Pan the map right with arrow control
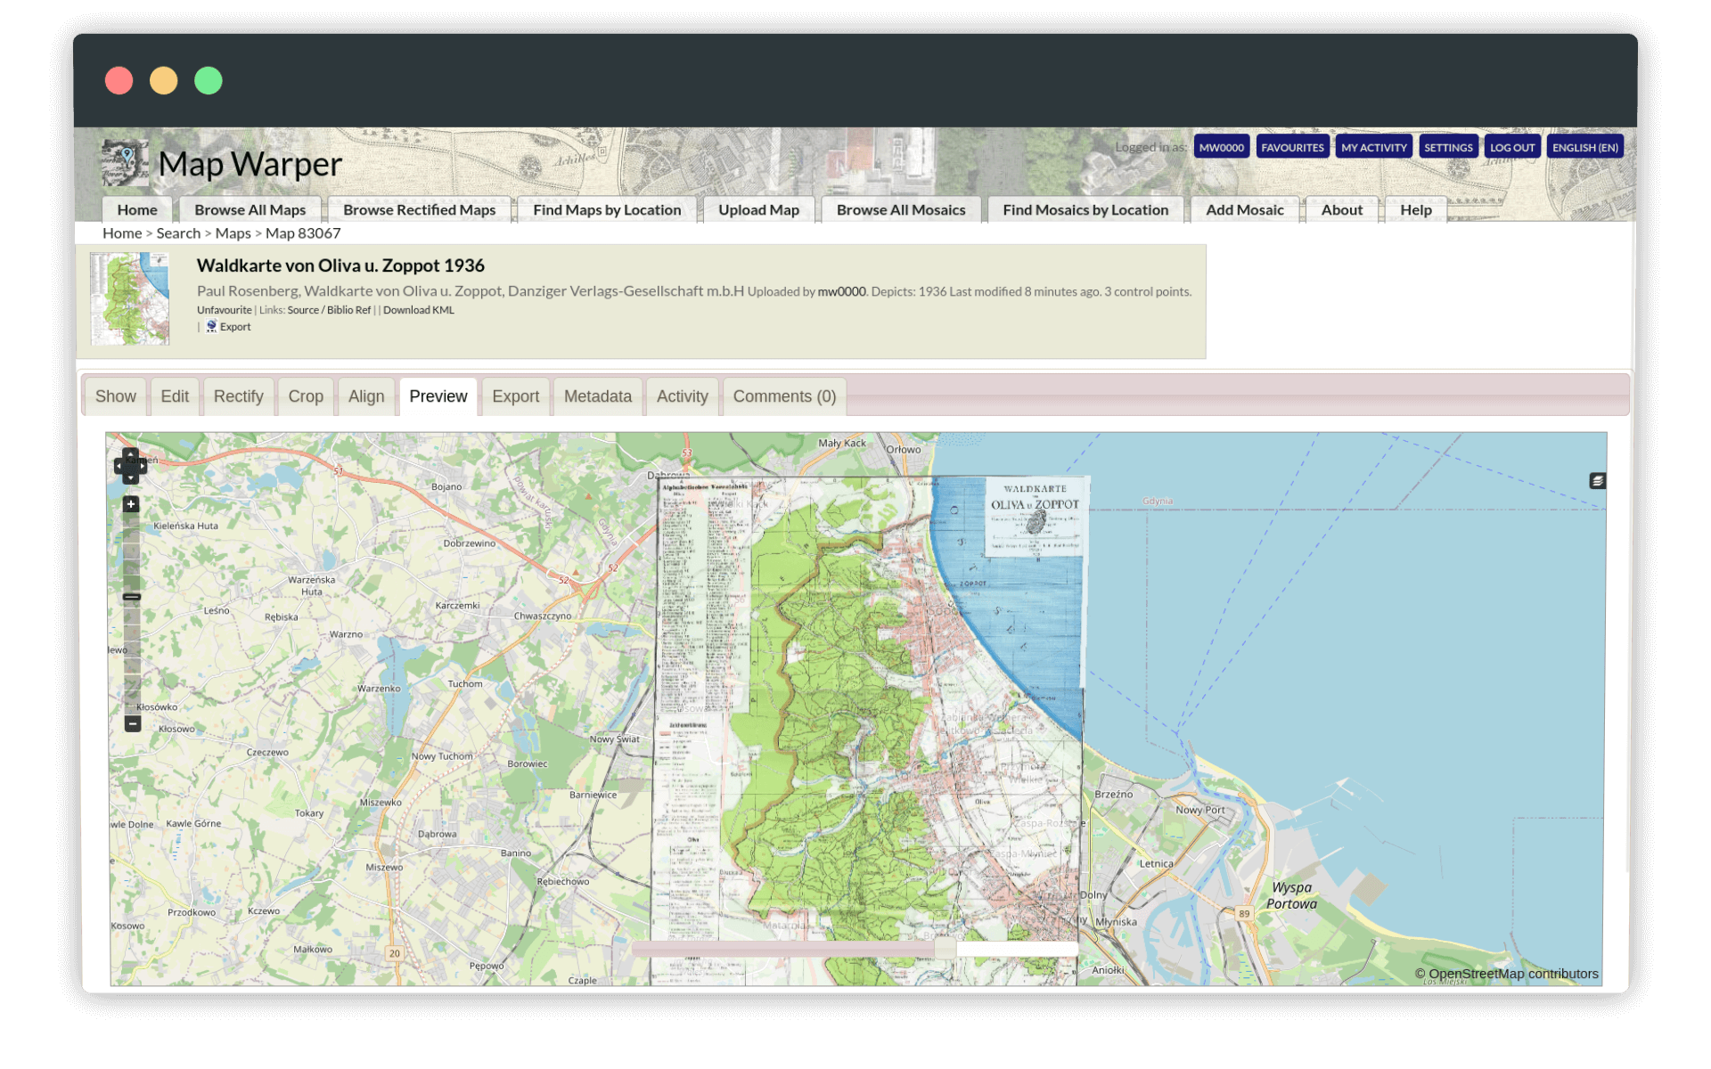Screen dimensions: 1711x1069 (142, 466)
